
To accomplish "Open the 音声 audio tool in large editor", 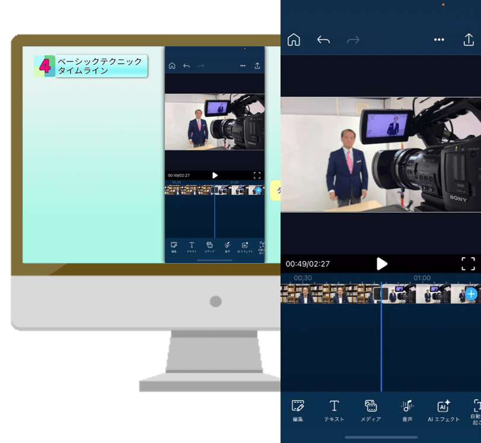I will point(407,411).
